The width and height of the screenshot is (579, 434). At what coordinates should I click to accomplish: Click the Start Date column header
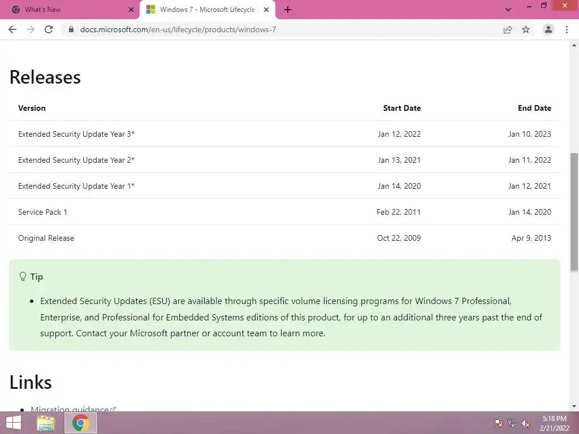click(x=402, y=108)
